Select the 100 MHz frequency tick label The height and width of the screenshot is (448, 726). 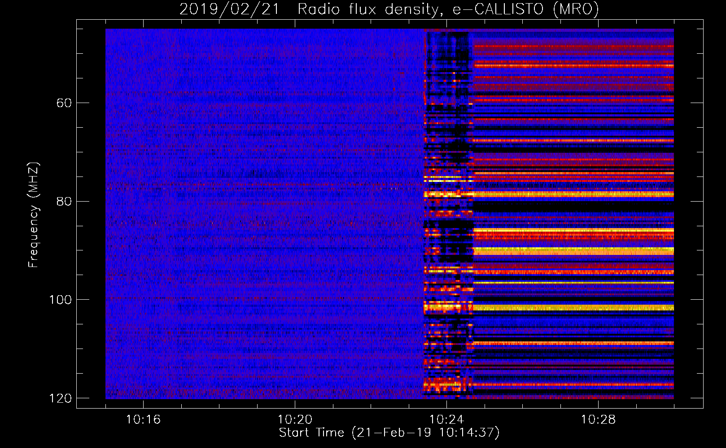click(x=60, y=300)
